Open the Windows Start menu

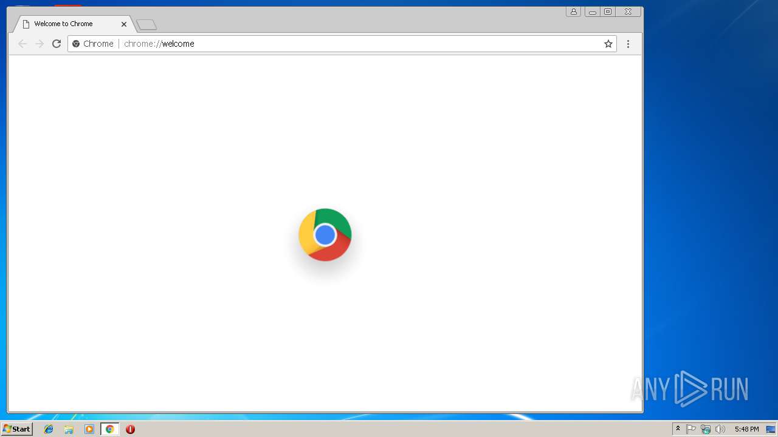16,429
